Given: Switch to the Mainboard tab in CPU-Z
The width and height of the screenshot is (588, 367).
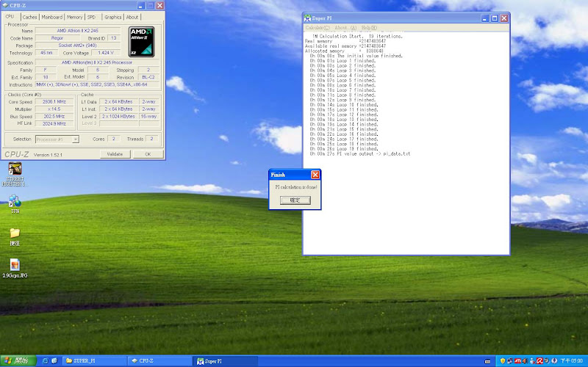Looking at the screenshot, I should (x=52, y=17).
